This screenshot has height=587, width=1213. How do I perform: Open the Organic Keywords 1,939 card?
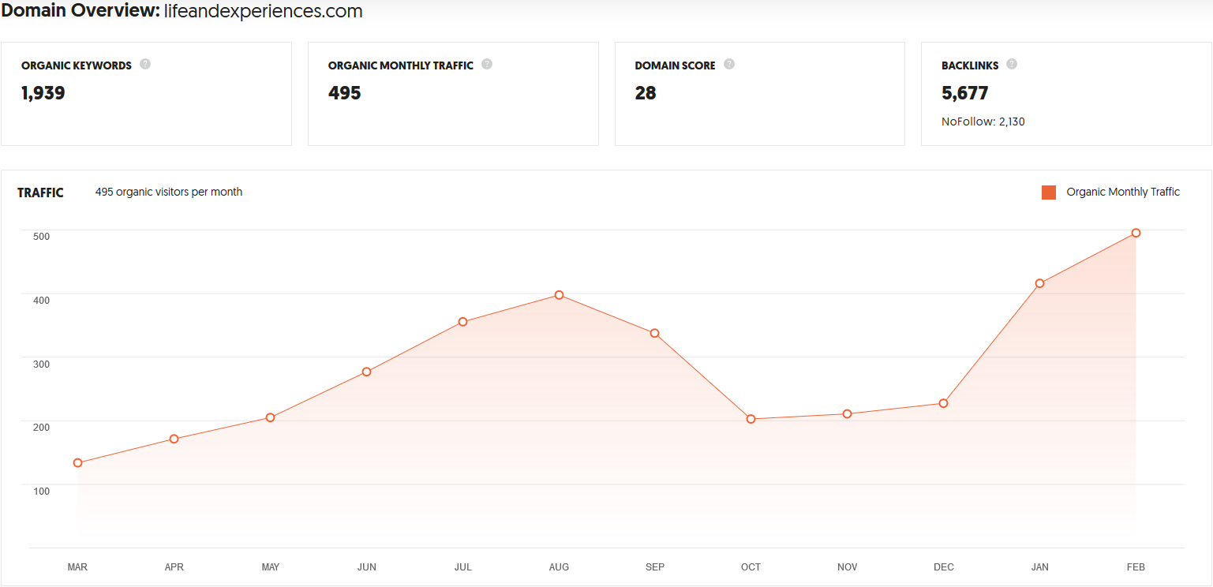[146, 94]
